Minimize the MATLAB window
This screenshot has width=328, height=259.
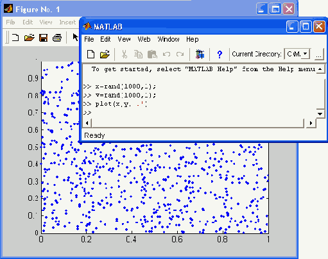coord(292,27)
